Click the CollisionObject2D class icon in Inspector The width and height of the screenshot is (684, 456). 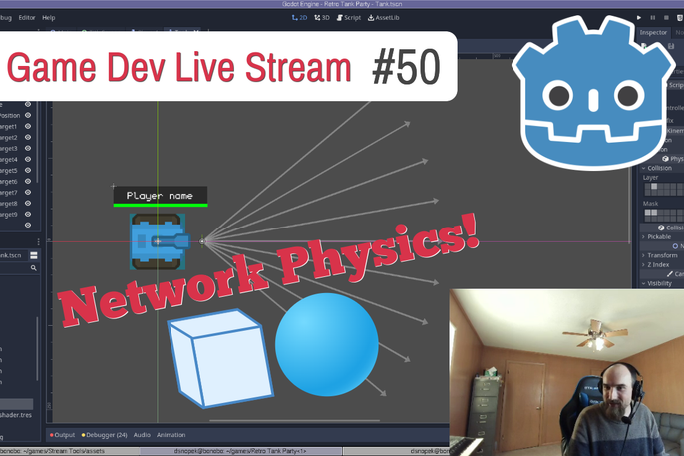tap(661, 228)
